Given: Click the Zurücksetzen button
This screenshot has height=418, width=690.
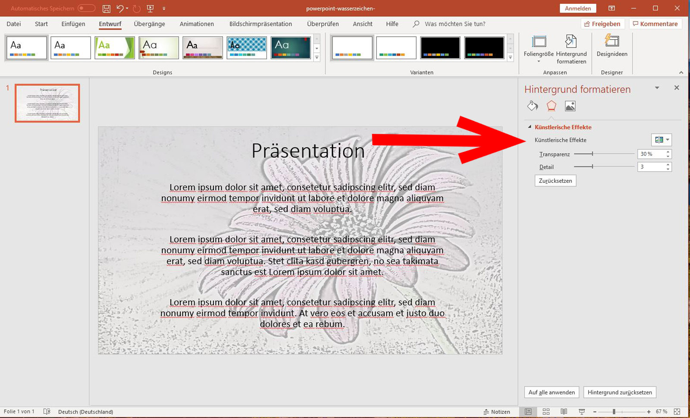Looking at the screenshot, I should coord(555,180).
